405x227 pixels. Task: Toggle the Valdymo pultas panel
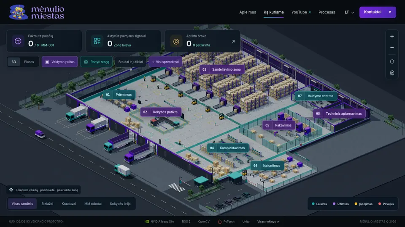tap(59, 62)
